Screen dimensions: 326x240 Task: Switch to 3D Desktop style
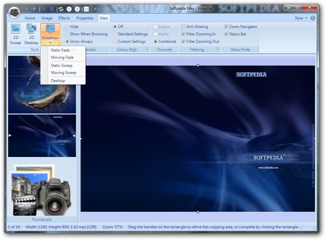coord(31,34)
